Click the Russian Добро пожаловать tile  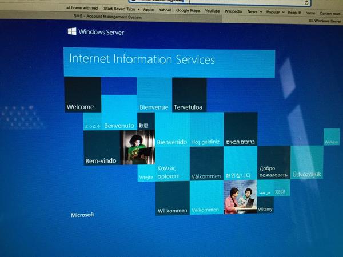click(x=274, y=163)
